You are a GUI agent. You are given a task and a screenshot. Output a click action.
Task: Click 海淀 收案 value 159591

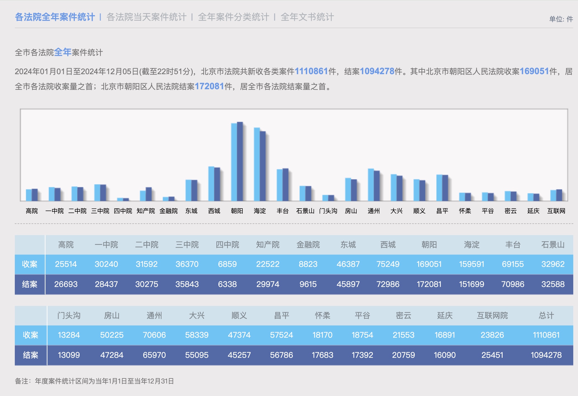(x=472, y=264)
